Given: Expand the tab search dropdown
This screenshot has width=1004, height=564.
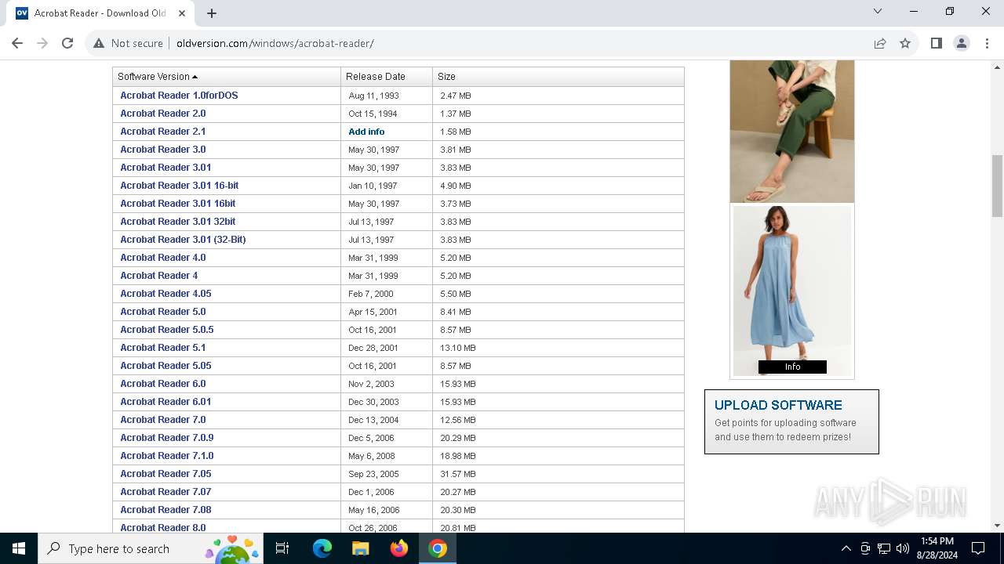Looking at the screenshot, I should pyautogui.click(x=878, y=12).
